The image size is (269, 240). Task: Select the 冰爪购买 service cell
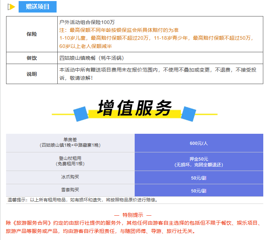pos(70,177)
